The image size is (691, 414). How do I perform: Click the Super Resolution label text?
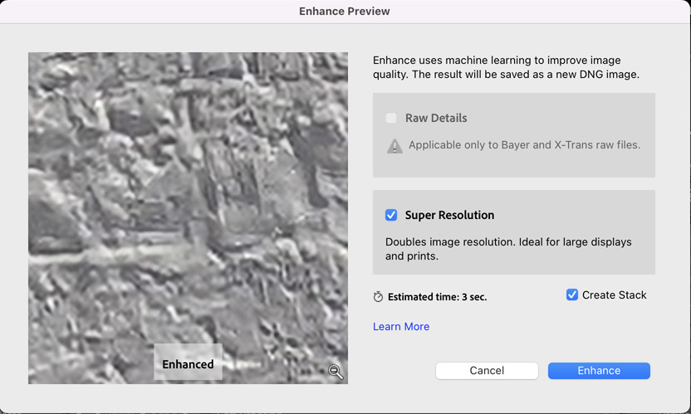click(449, 215)
